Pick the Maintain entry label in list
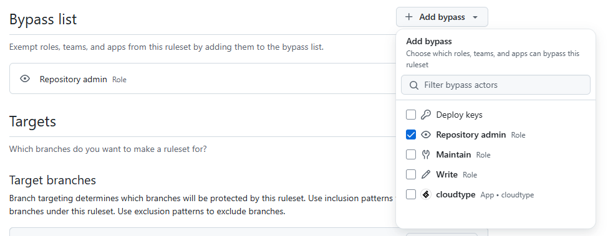The height and width of the screenshot is (236, 613). click(x=453, y=154)
